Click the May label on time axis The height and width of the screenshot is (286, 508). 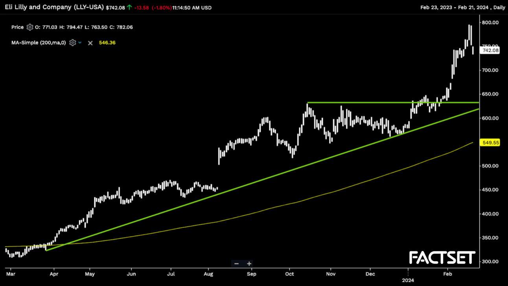90,274
